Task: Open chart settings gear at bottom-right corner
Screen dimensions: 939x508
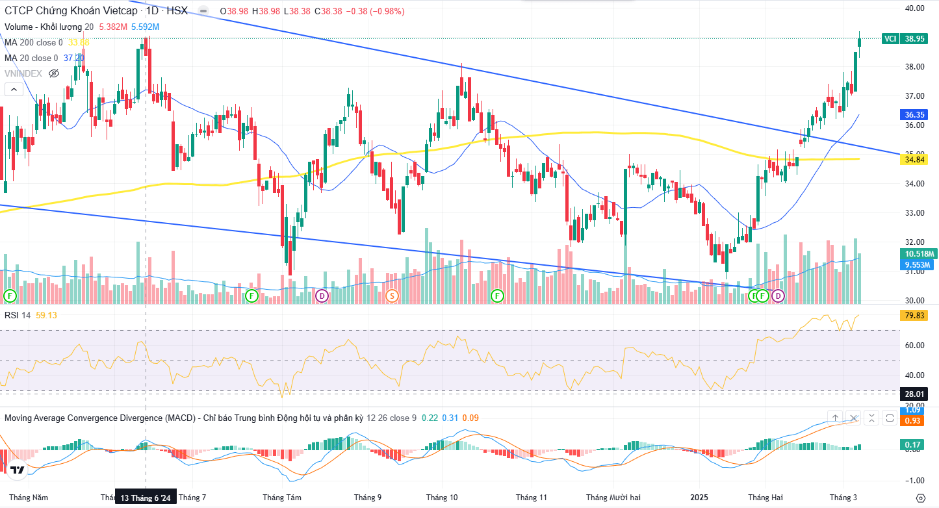Action: (x=920, y=498)
